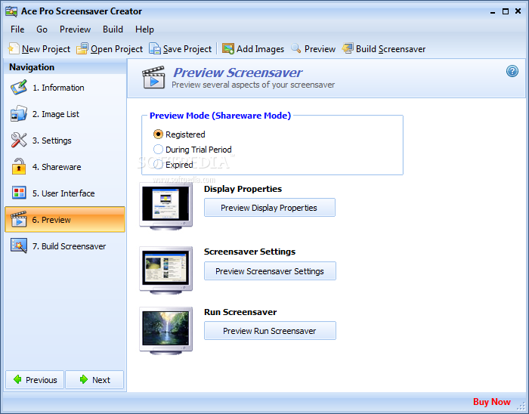Click the window resize grip near Buy Now
Image resolution: width=529 pixels, height=414 pixels.
[x=521, y=405]
